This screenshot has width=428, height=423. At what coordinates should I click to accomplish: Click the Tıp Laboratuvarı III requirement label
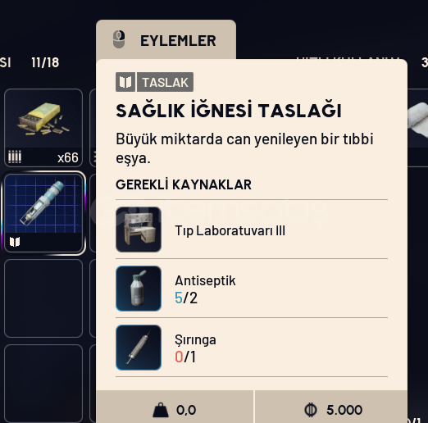230,230
